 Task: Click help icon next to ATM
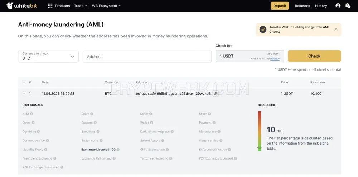pyautogui.click(x=31, y=114)
